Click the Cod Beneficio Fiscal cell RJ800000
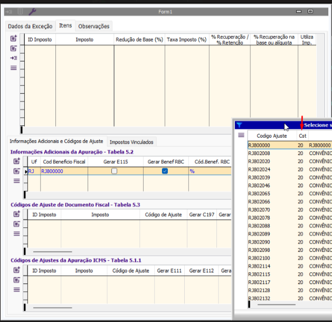Screen dimensions: 332x322 (52, 171)
